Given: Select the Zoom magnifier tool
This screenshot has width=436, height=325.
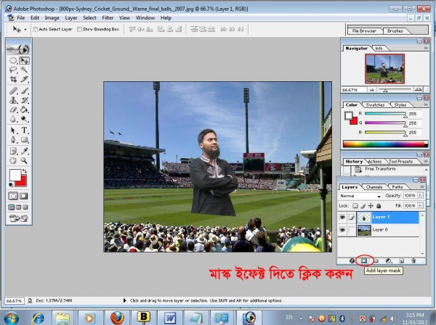Looking at the screenshot, I should (24, 160).
